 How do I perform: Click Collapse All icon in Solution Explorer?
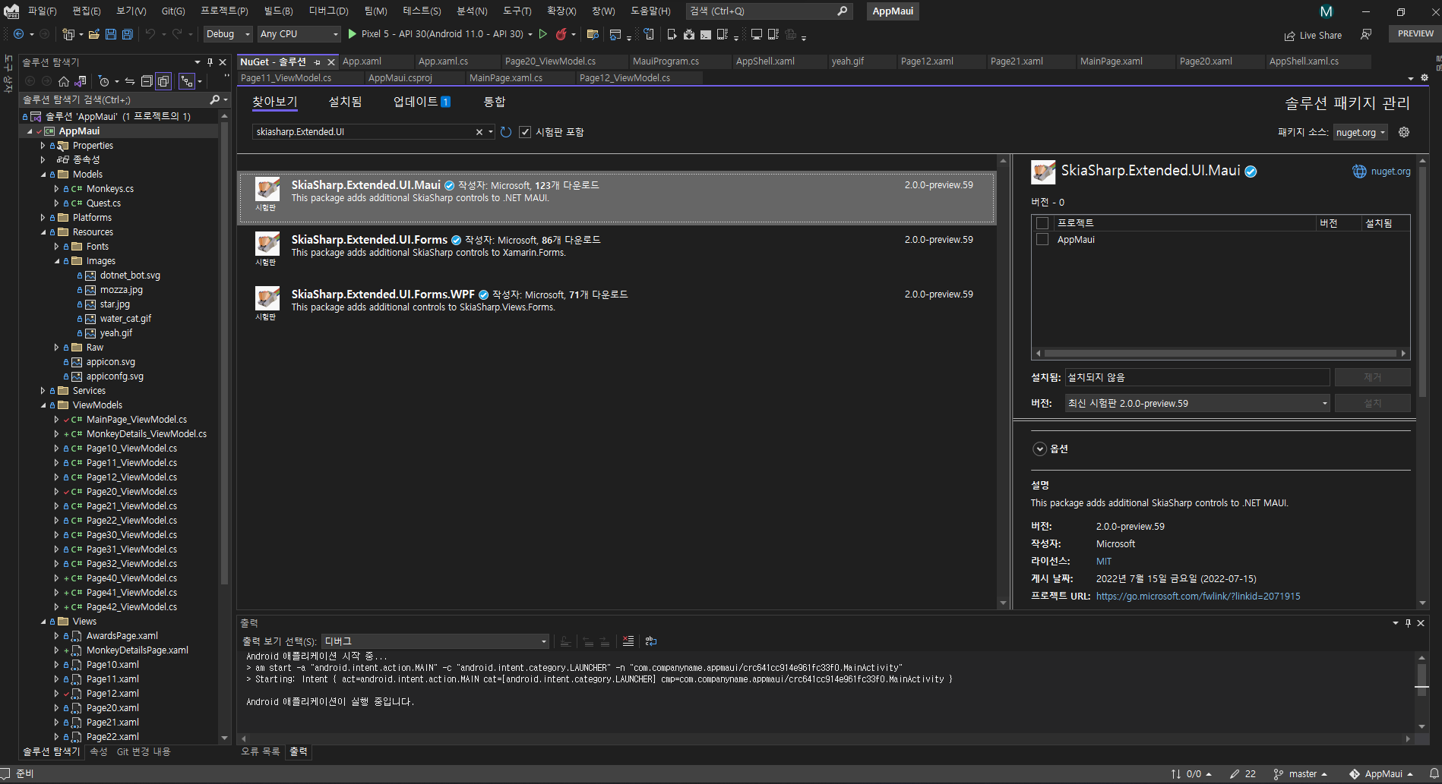point(147,81)
